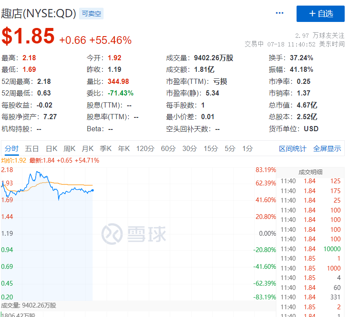Select the trade row with volume 175
352x317 pixels.
310,191
